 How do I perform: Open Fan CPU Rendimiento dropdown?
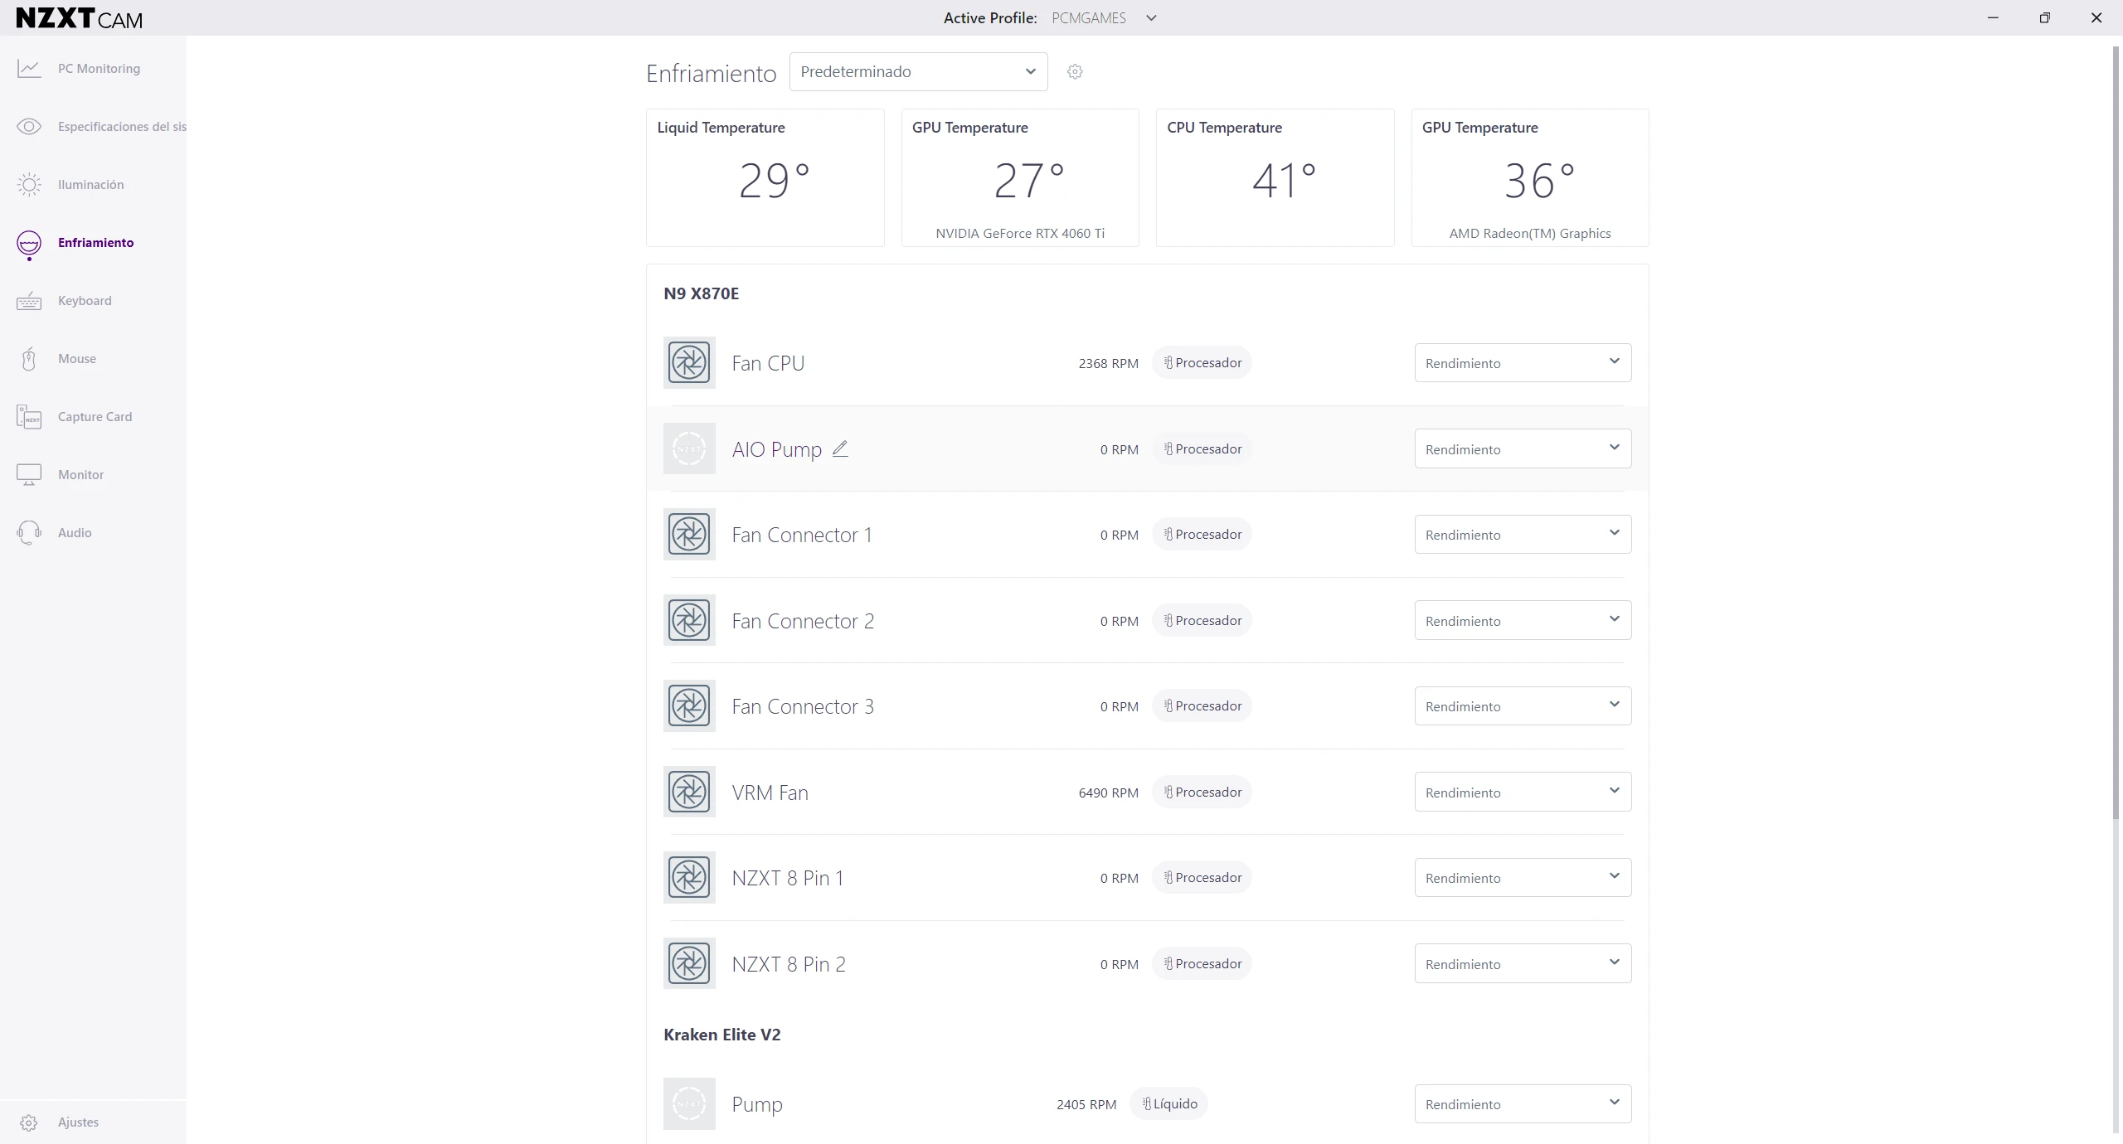pyautogui.click(x=1523, y=362)
